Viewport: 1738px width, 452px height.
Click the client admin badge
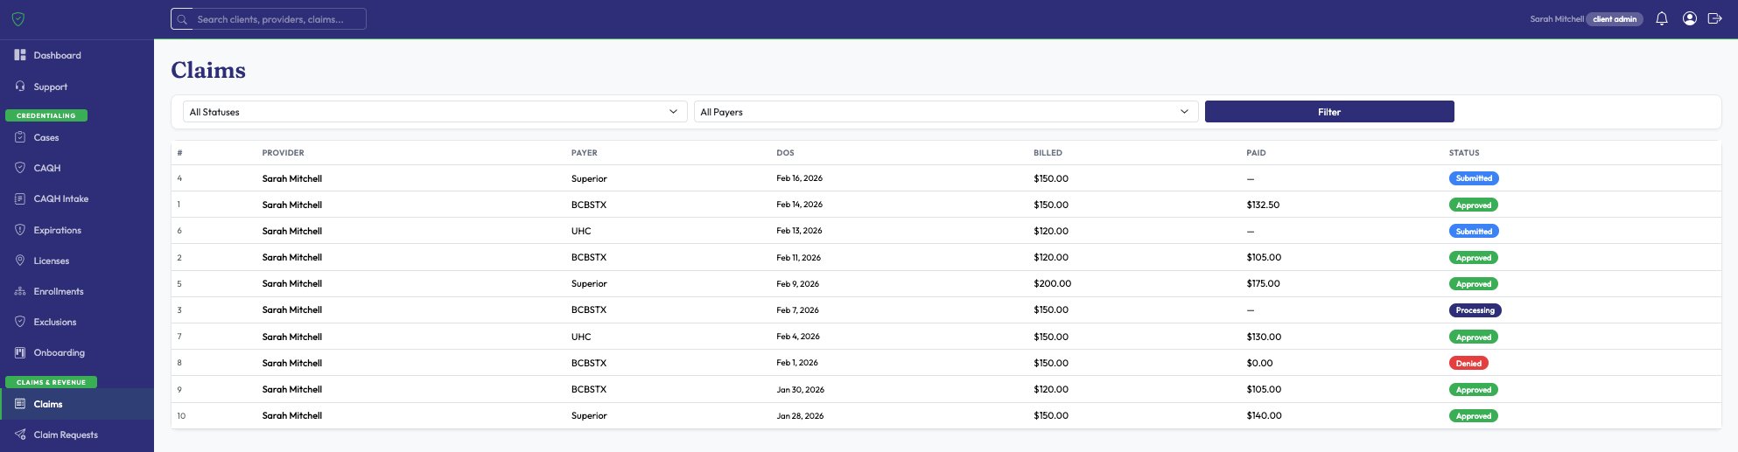(x=1615, y=19)
